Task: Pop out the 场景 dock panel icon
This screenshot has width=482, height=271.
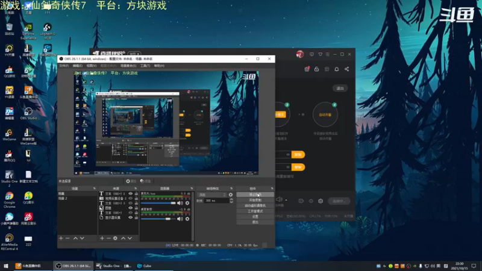Action: point(95,188)
